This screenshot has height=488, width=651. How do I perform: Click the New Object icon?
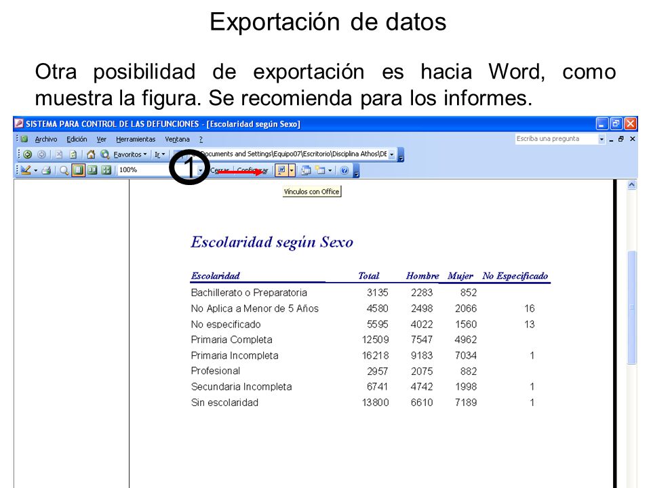(320, 170)
